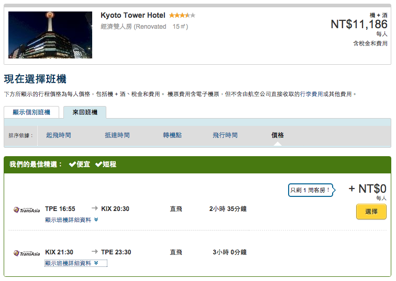
Task: Open the 行李費用 link
Action: [311, 94]
